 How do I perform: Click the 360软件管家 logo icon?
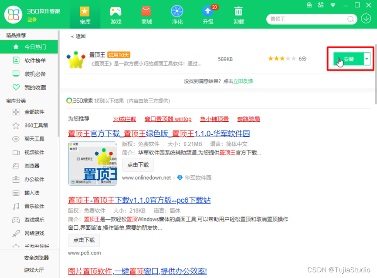click(x=13, y=15)
